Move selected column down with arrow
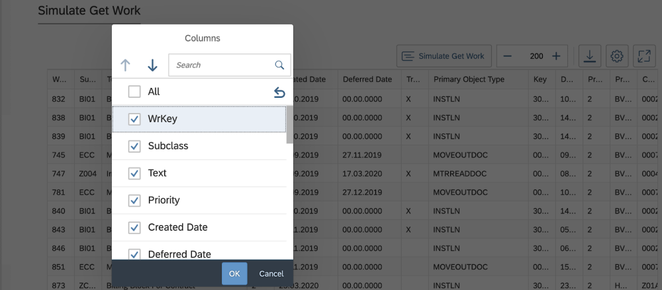The height and width of the screenshot is (290, 662). [152, 65]
